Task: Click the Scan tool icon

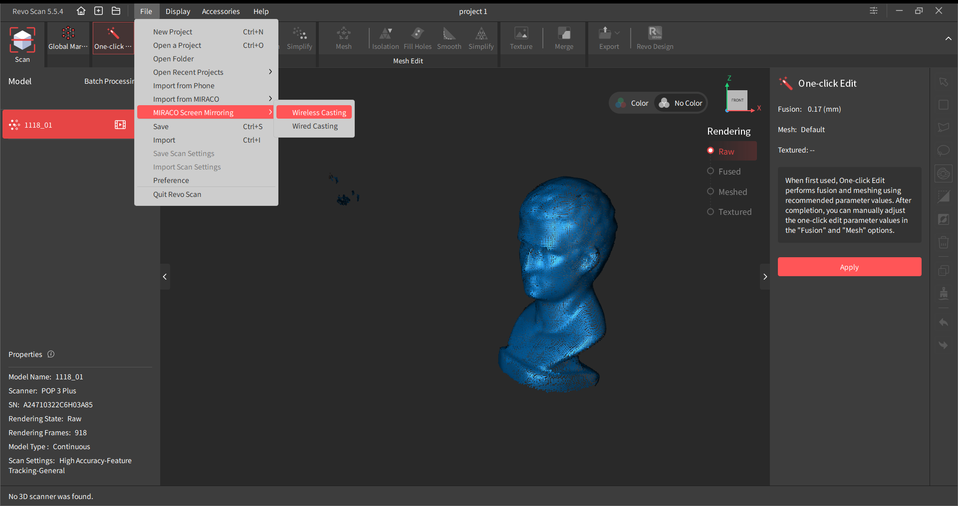Action: click(22, 40)
